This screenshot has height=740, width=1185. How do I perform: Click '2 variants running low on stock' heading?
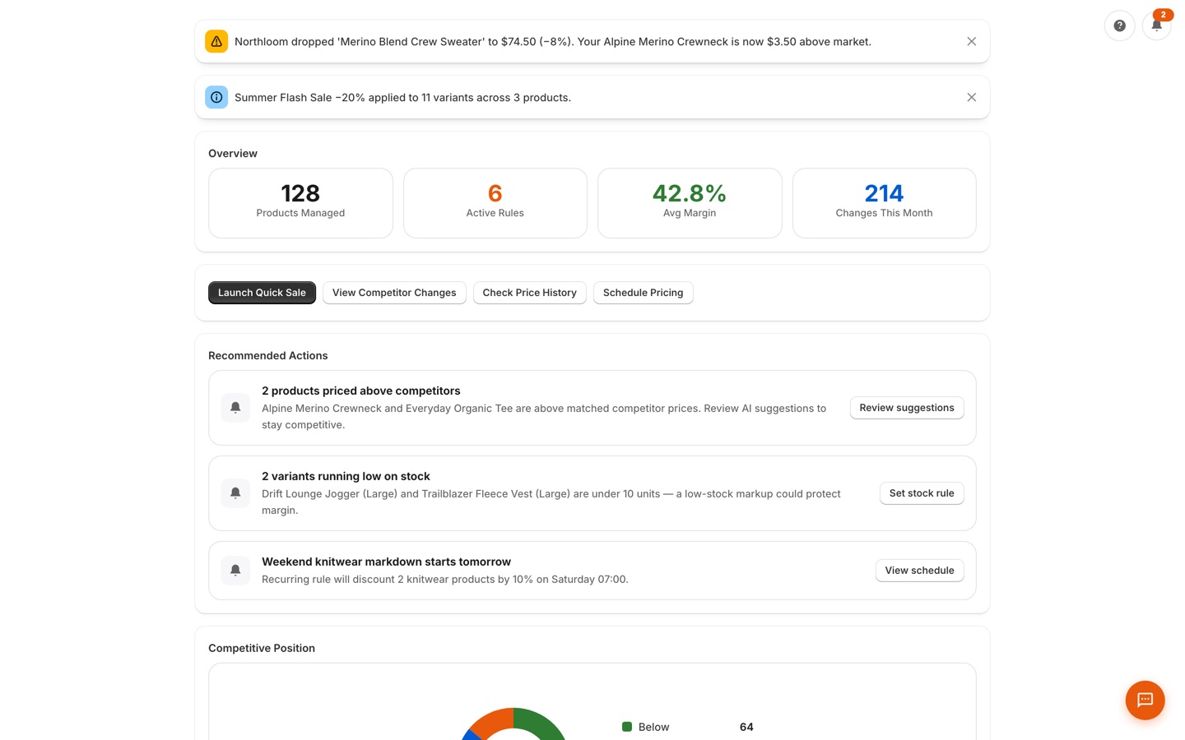pyautogui.click(x=346, y=476)
